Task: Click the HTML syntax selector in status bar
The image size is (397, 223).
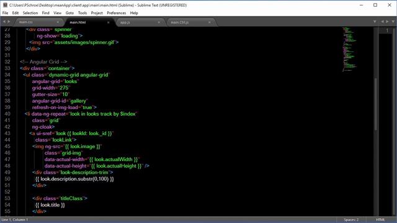Action: pos(380,220)
